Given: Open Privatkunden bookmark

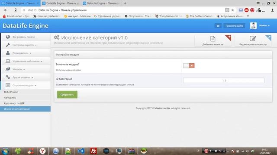Looking at the screenshot, I should coord(16,16).
